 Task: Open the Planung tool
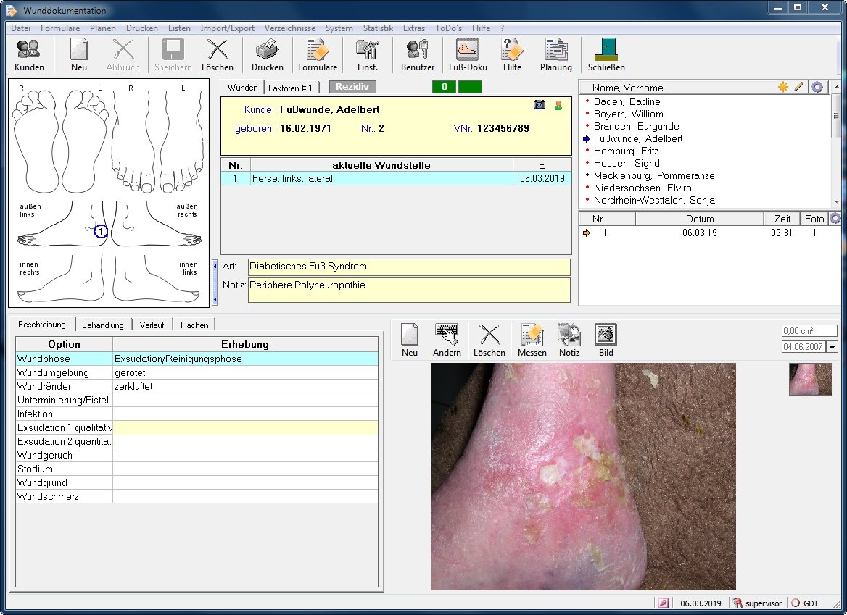tap(555, 55)
